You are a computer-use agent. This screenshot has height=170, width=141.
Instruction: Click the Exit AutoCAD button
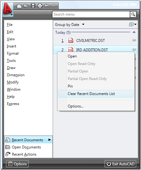(120, 164)
